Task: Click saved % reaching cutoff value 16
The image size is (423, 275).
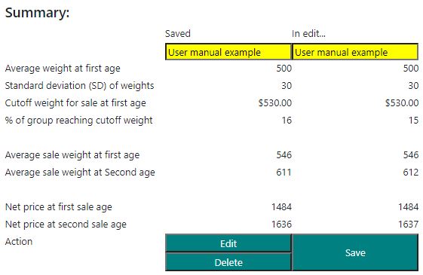Action: click(x=287, y=120)
